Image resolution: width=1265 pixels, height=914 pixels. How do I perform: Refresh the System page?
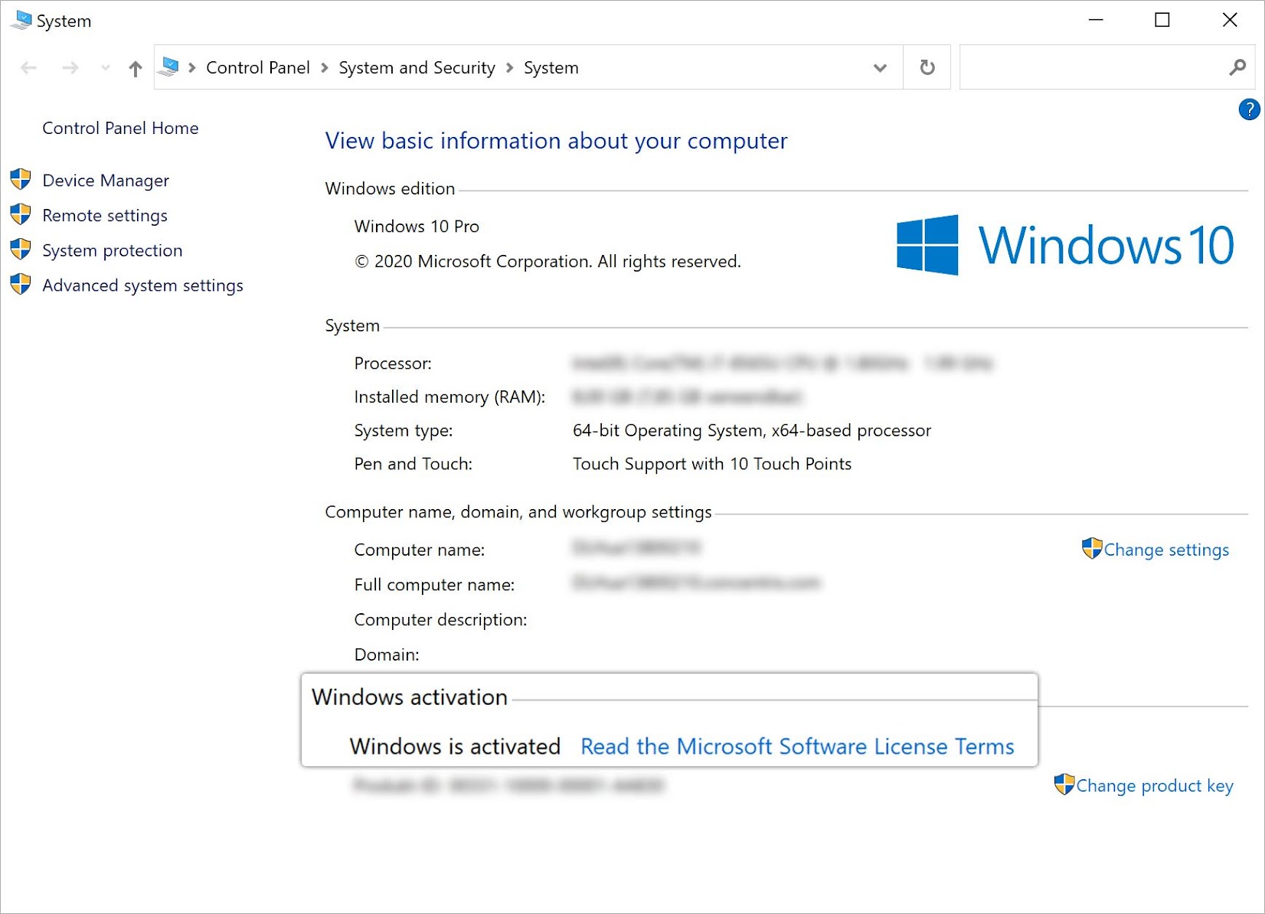pos(927,67)
